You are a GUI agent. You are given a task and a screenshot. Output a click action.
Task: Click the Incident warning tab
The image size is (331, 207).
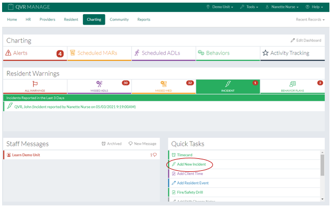228,86
